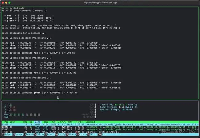Viewport: 200px width, 138px height.
Task: Sort by the MEM% column header
Action: tap(70, 122)
